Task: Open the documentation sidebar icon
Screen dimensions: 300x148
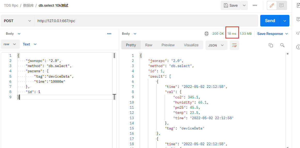Action: (x=298, y=6)
